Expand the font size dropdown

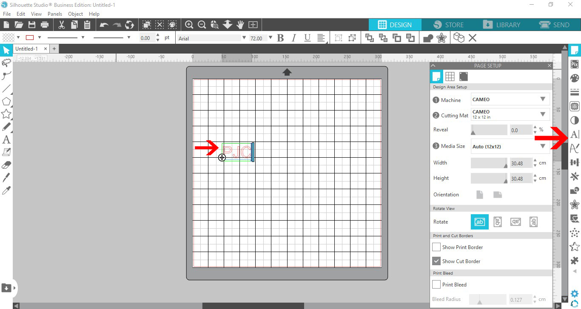coord(270,38)
